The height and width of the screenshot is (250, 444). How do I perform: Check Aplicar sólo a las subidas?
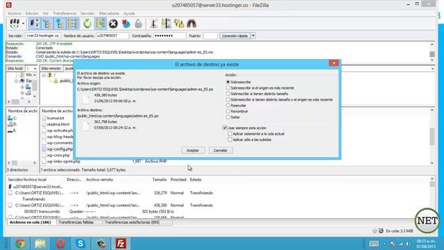point(230,140)
